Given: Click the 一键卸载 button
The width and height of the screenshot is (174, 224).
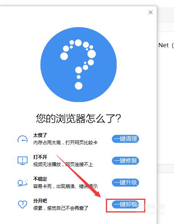Looking at the screenshot, I should pyautogui.click(x=125, y=204).
